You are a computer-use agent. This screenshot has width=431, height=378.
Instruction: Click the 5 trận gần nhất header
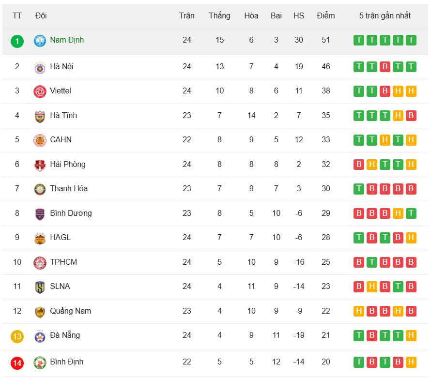pyautogui.click(x=385, y=15)
